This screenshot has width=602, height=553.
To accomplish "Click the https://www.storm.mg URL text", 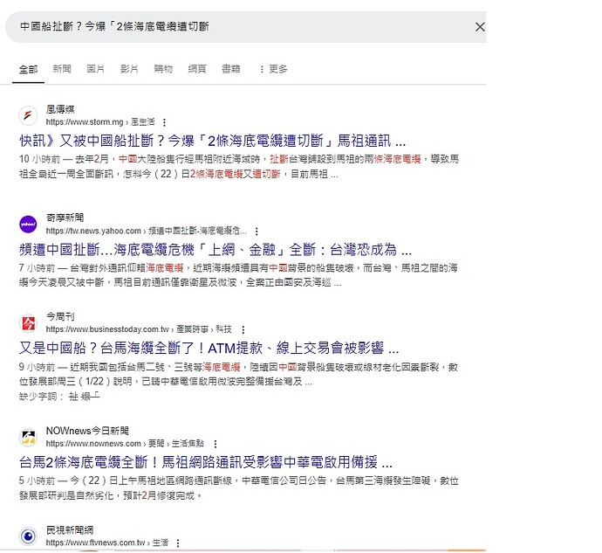I will coord(85,122).
